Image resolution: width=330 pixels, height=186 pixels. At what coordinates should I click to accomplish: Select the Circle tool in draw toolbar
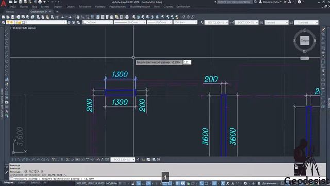pos(7,56)
